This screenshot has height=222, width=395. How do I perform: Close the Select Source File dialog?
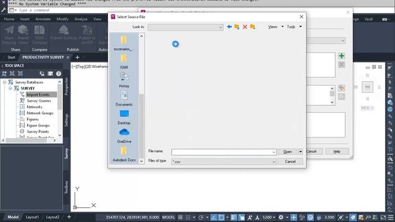(301, 17)
